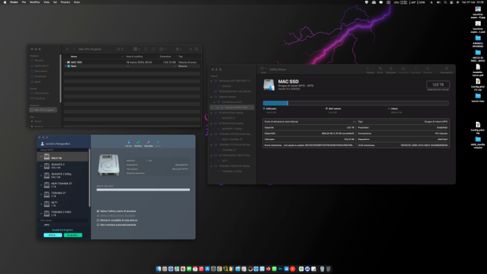Click the Ripristina icon in Utility Disco toolbar
The height and width of the screenshot is (274, 487).
[x=416, y=69]
